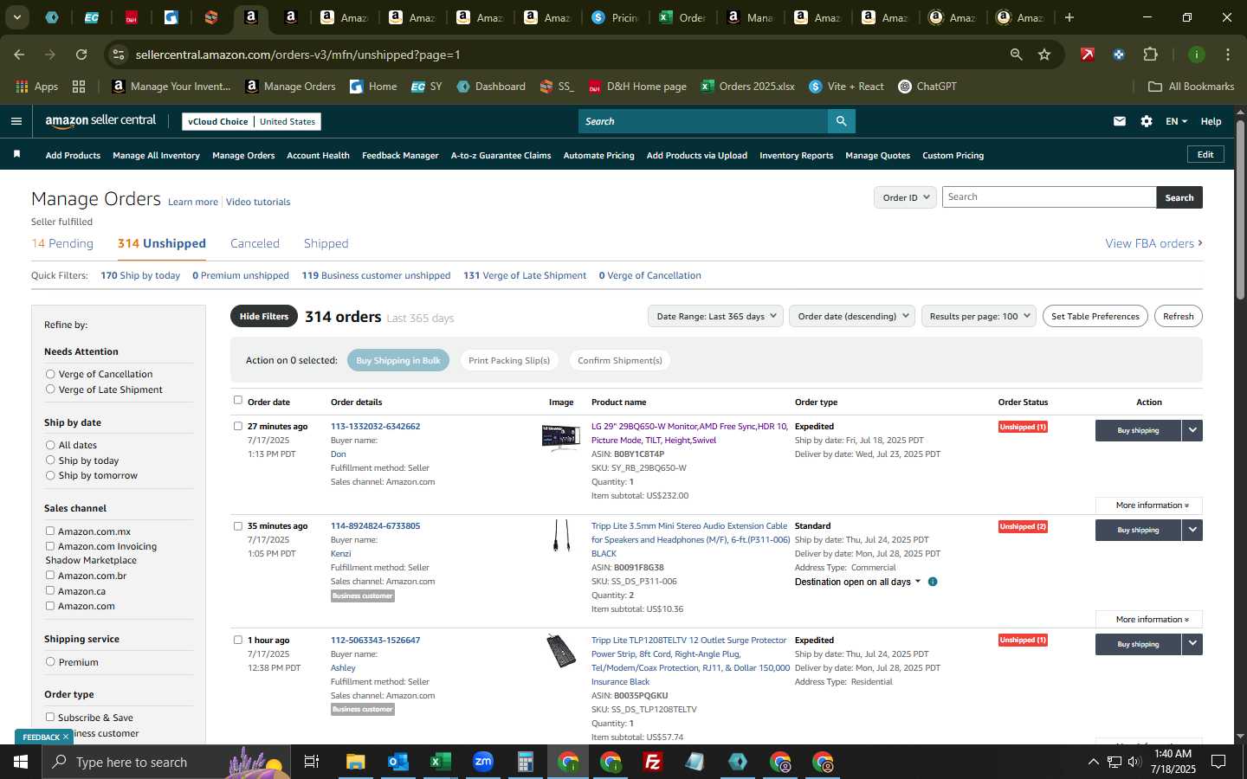
Task: Select All dates ship-by radio
Action: pyautogui.click(x=50, y=445)
